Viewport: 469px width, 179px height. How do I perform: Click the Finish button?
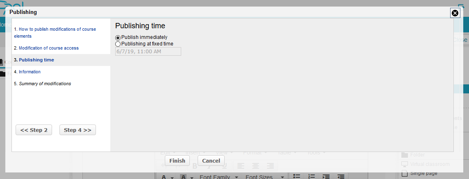point(177,161)
